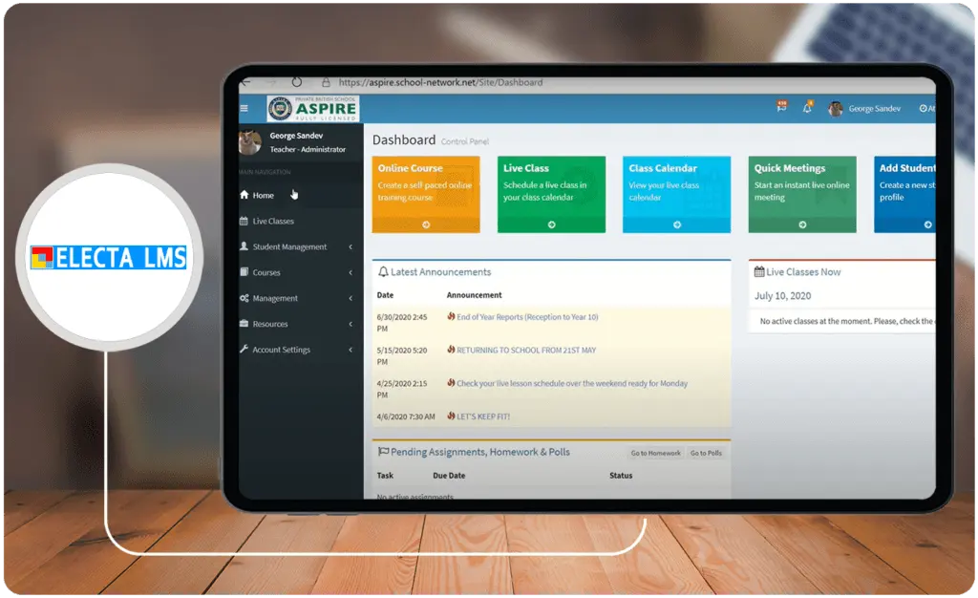Click the browser URL address field
978x598 pixels.
tap(440, 82)
